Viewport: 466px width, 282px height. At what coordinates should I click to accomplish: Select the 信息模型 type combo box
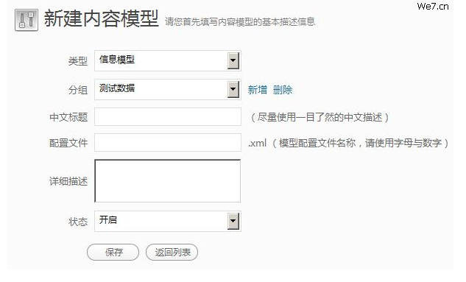[168, 61]
